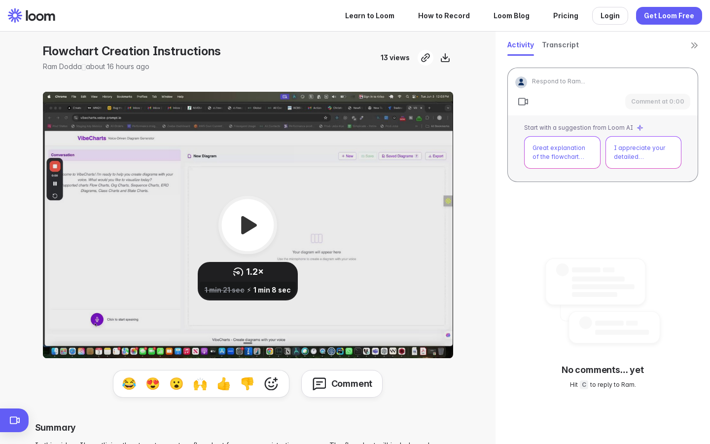Open more emoji reactions picker

(271, 384)
